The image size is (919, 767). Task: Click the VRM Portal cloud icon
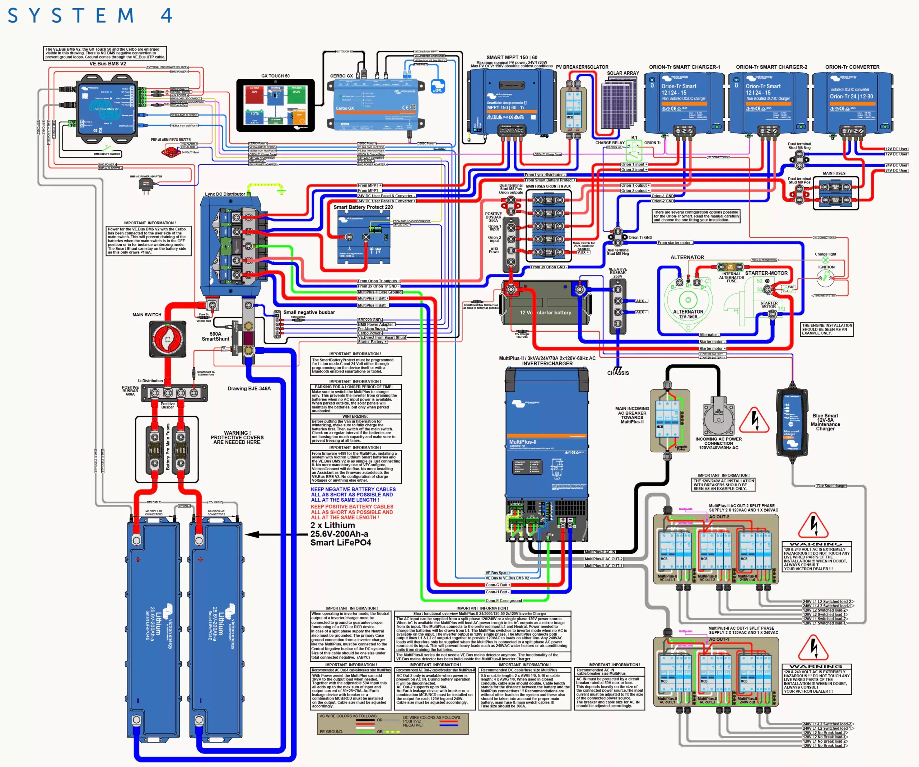tap(438, 86)
